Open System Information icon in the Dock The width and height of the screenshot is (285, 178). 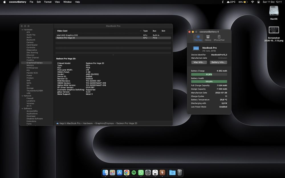pos(155,172)
